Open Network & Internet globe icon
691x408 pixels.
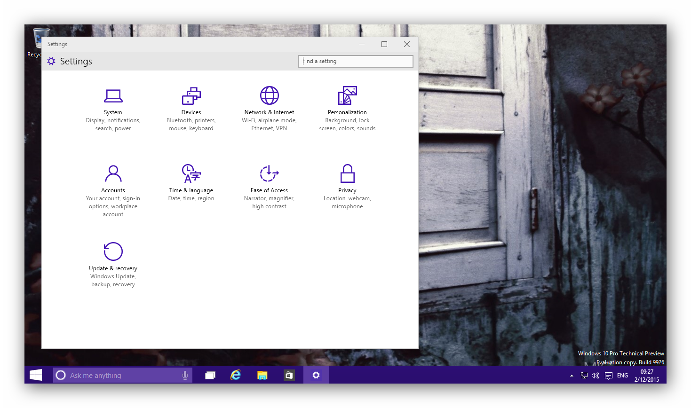(x=270, y=95)
